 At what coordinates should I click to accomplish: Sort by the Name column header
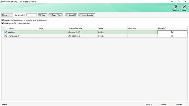(23, 28)
